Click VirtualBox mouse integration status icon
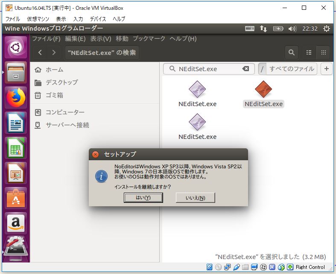Viewport: 336px width, 274px height. (281, 267)
